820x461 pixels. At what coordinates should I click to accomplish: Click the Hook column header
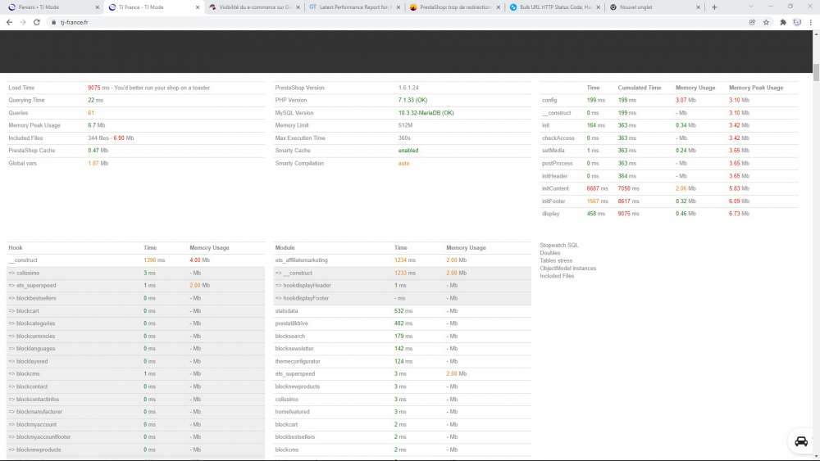coord(15,248)
